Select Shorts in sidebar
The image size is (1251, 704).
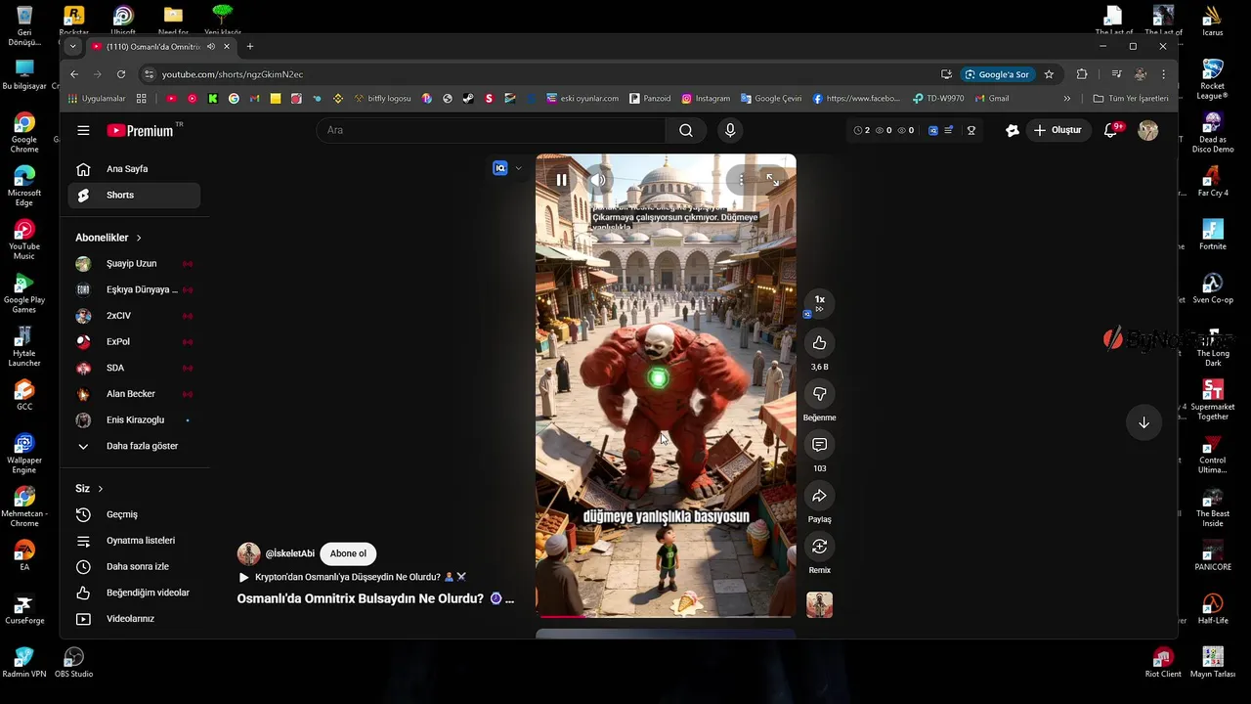[134, 195]
